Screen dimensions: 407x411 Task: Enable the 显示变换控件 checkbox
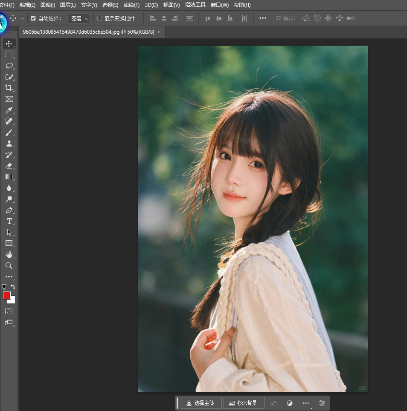point(99,18)
